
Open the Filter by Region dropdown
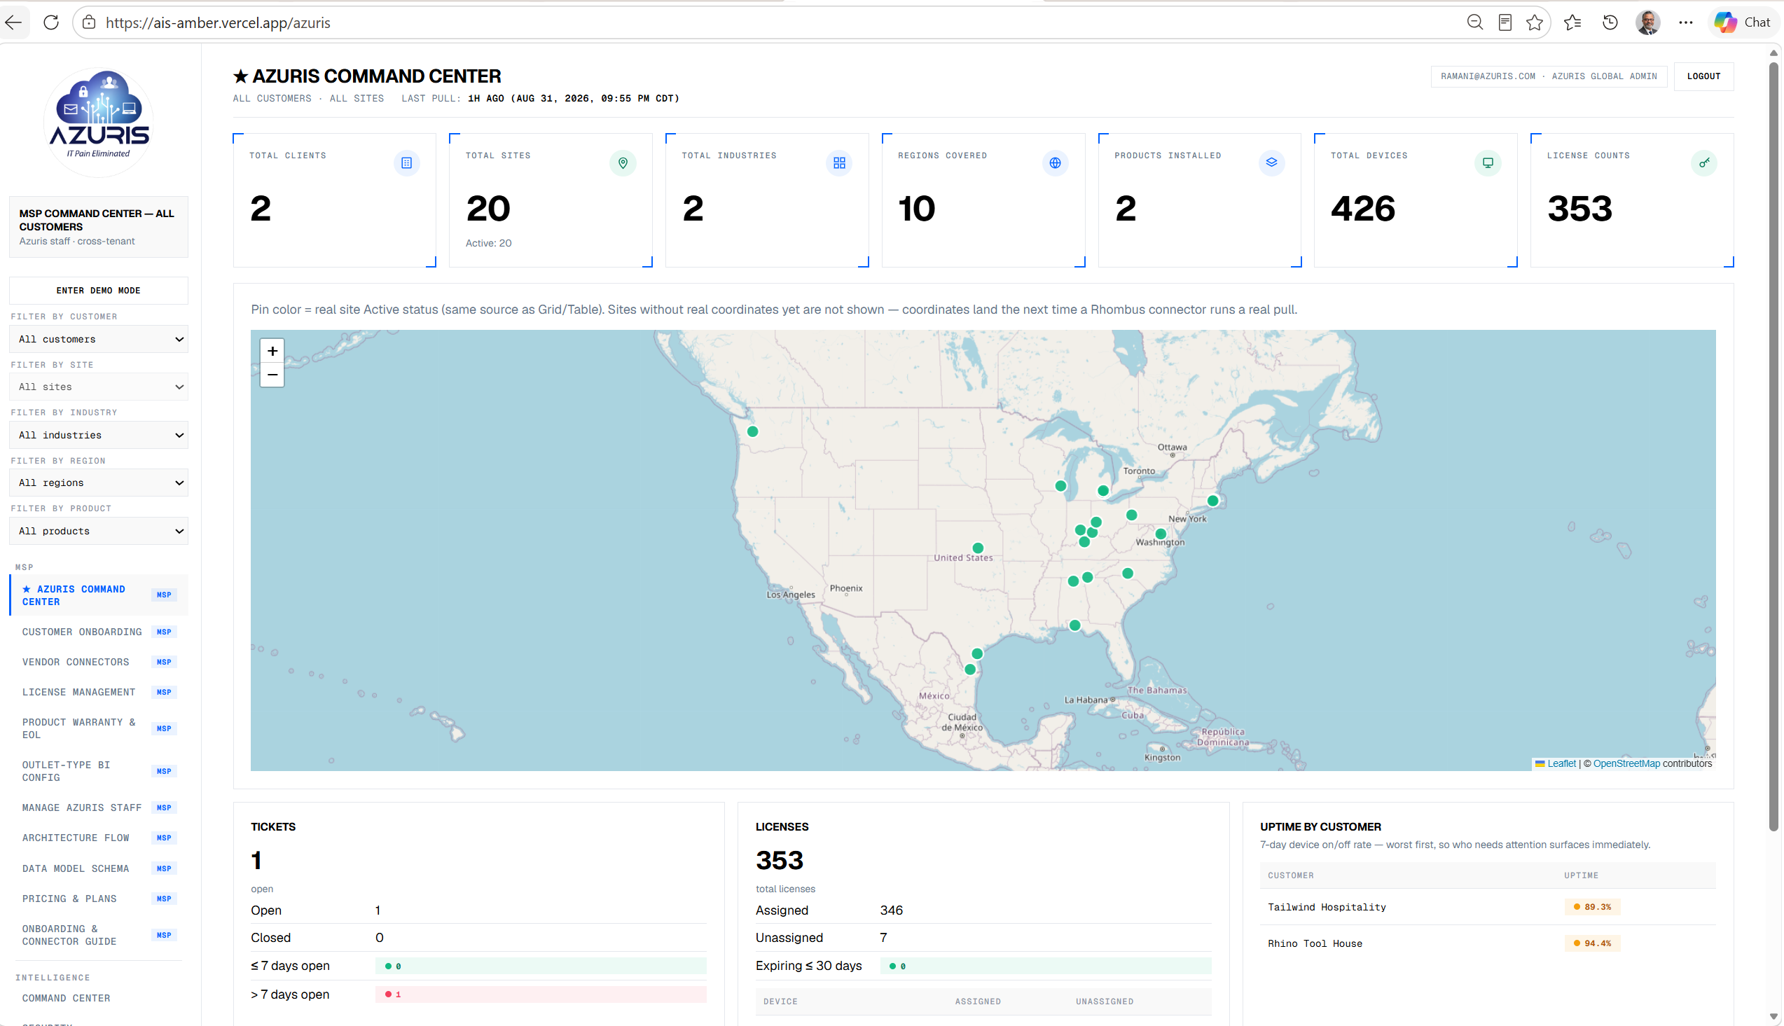click(99, 483)
